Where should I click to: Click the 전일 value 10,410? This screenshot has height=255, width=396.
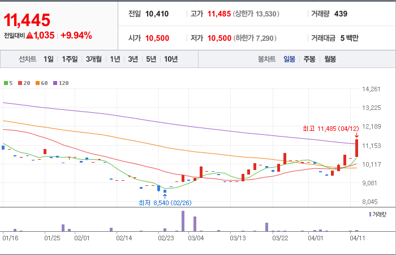[157, 14]
